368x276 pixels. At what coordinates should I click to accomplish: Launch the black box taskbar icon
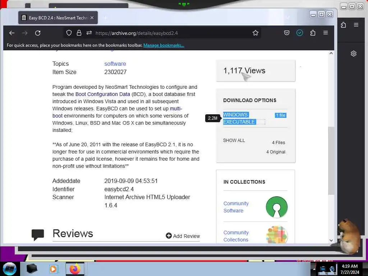coord(32,269)
